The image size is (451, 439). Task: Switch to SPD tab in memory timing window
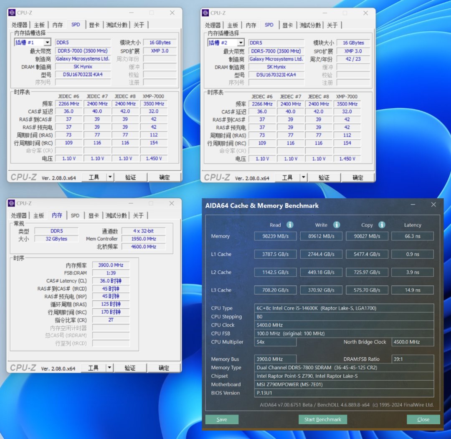tap(75, 216)
